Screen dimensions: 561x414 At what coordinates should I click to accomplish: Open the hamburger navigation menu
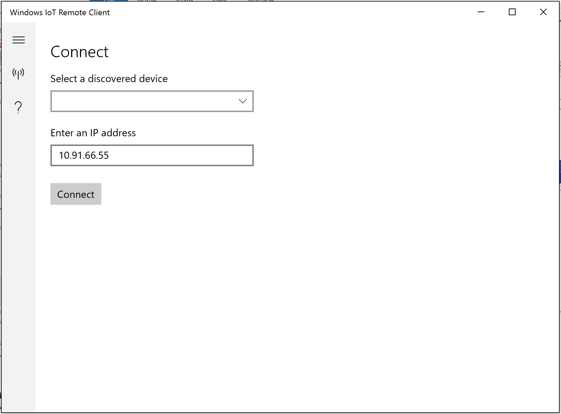point(19,40)
